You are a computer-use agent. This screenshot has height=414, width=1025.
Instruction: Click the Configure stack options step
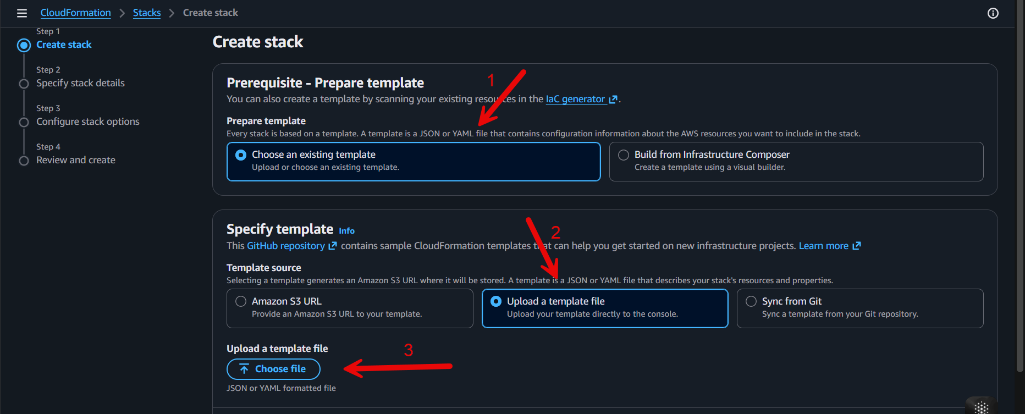(x=88, y=122)
